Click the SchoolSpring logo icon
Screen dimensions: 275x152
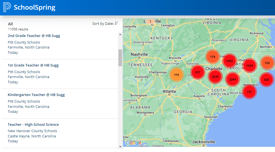pos(7,7)
